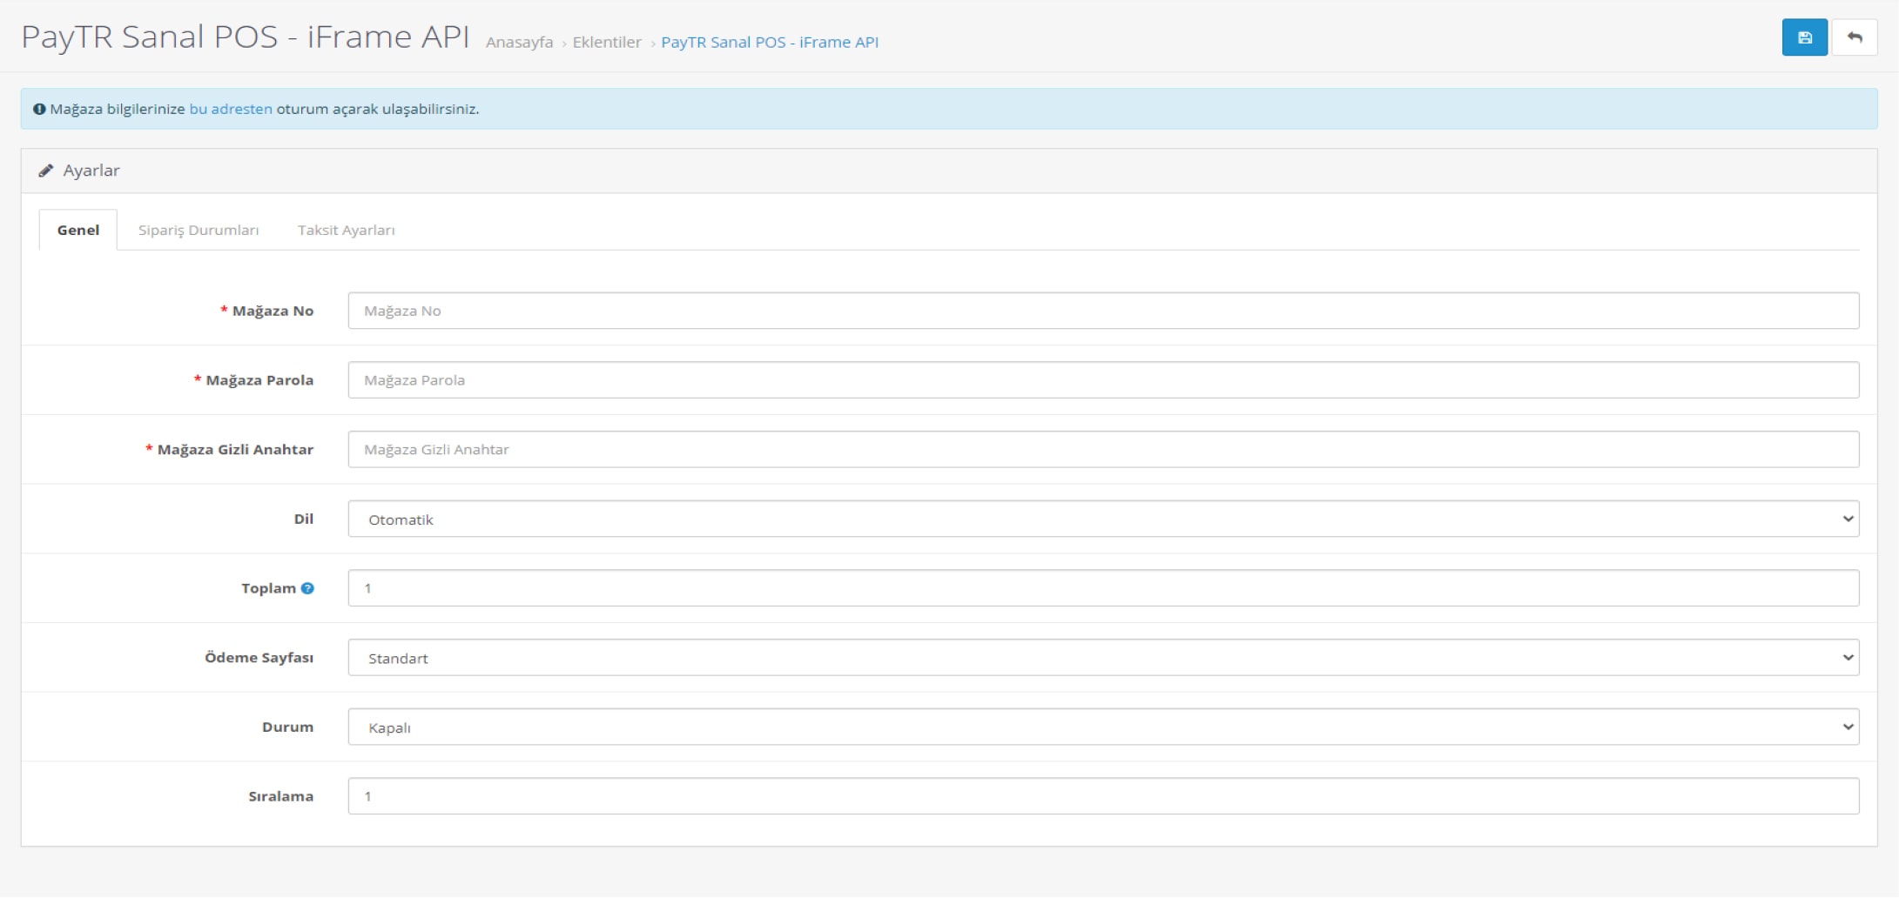Click the back arrow cancel icon
The height and width of the screenshot is (898, 1899).
pos(1854,37)
